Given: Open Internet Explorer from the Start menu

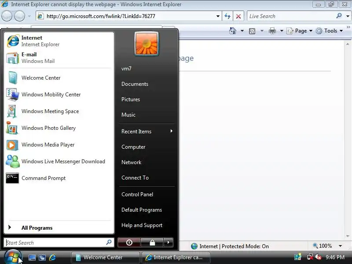Looking at the screenshot, I should 59,41.
